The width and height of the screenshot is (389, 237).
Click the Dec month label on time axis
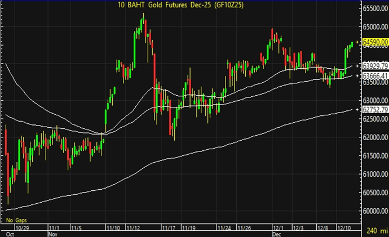[x=277, y=232]
